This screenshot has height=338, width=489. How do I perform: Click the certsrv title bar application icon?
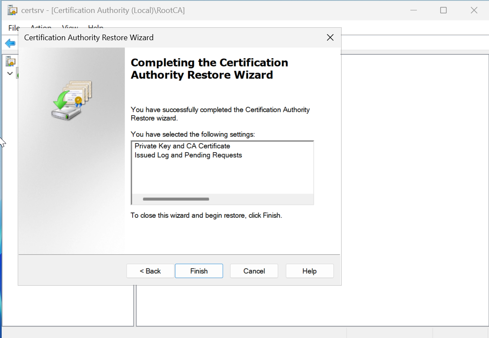12,10
